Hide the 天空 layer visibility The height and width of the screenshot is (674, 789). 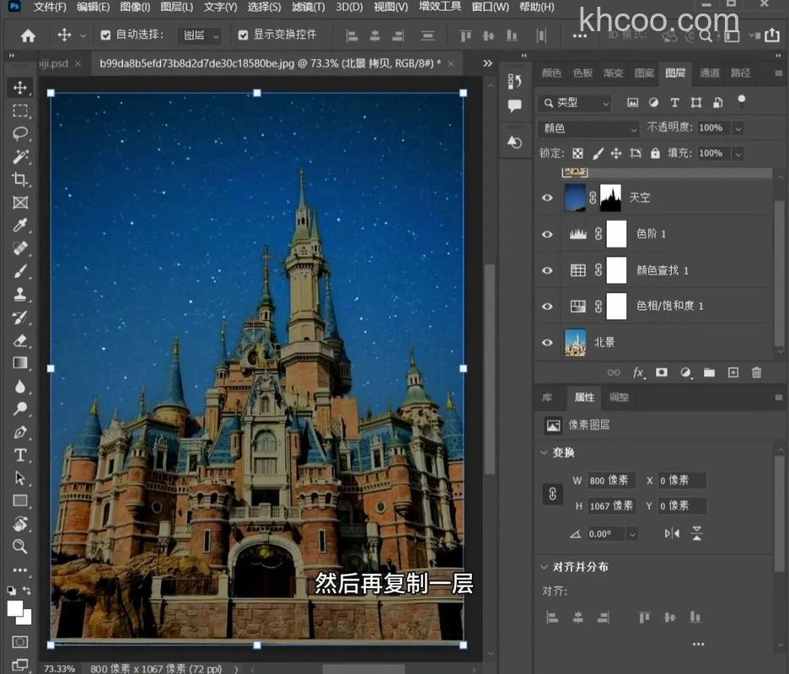click(x=547, y=197)
